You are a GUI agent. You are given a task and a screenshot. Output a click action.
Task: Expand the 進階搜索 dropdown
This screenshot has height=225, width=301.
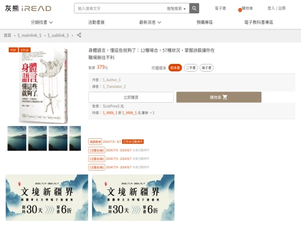tap(176, 8)
